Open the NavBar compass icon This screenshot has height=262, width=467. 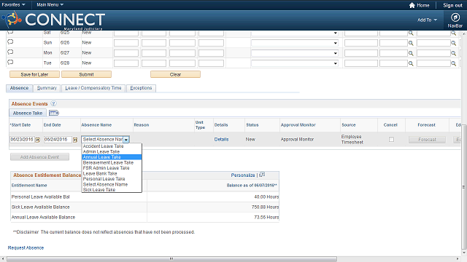tap(455, 17)
